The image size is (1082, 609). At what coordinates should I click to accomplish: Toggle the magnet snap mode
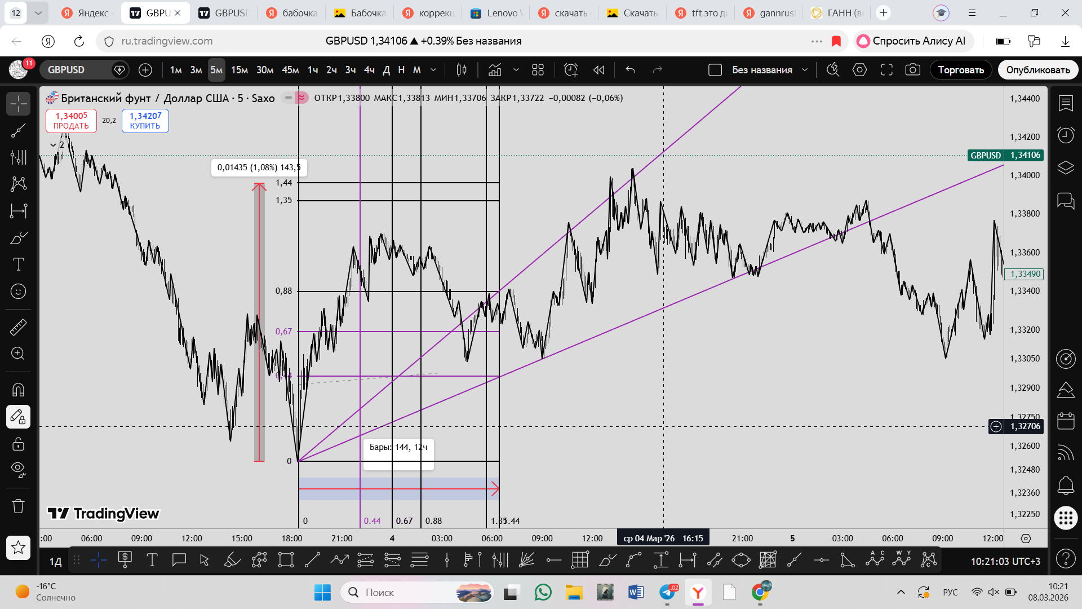[18, 390]
